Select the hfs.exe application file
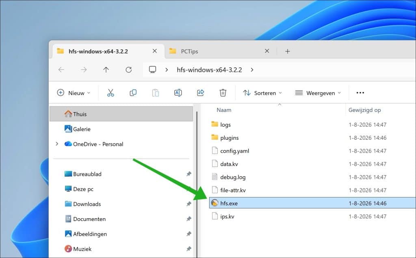 [x=312, y=203]
